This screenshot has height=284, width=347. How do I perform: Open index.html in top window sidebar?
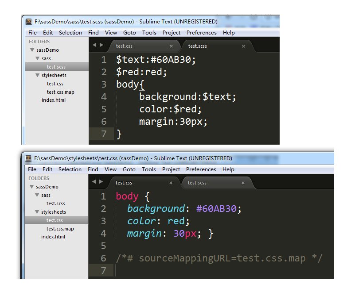pyautogui.click(x=54, y=100)
